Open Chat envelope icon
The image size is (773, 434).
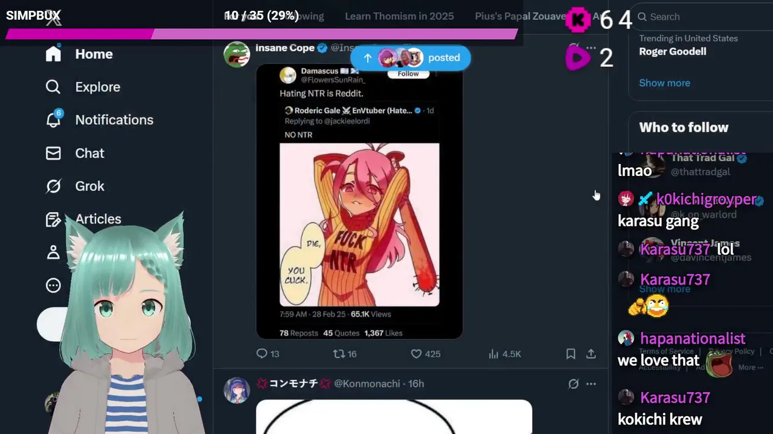coord(53,153)
